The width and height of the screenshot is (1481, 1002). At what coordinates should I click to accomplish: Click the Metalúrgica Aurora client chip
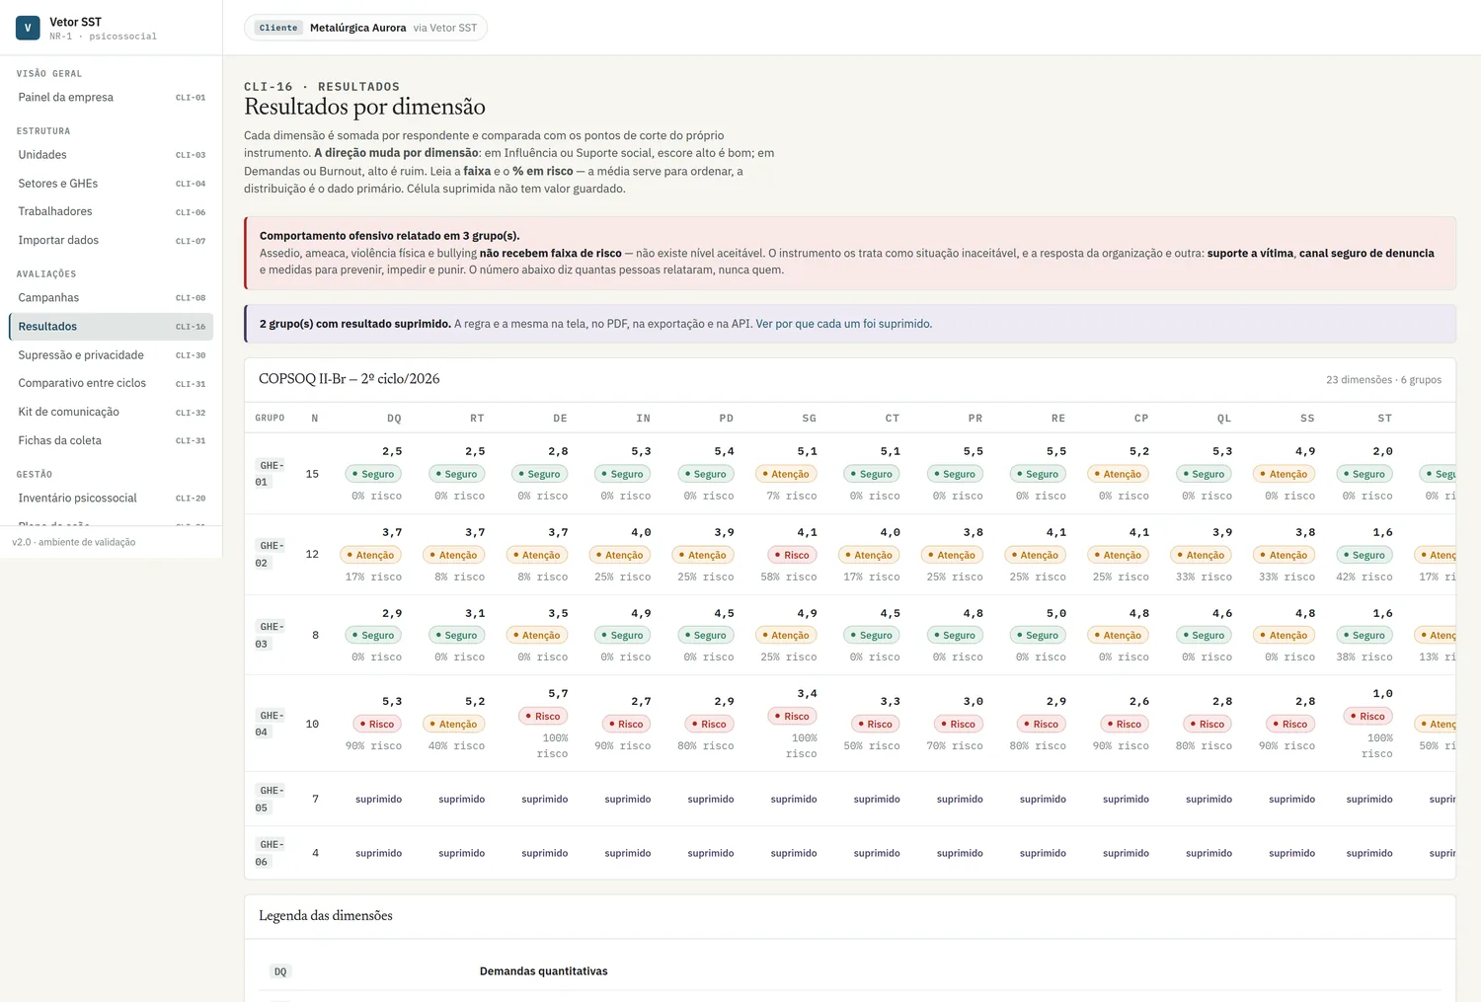365,28
